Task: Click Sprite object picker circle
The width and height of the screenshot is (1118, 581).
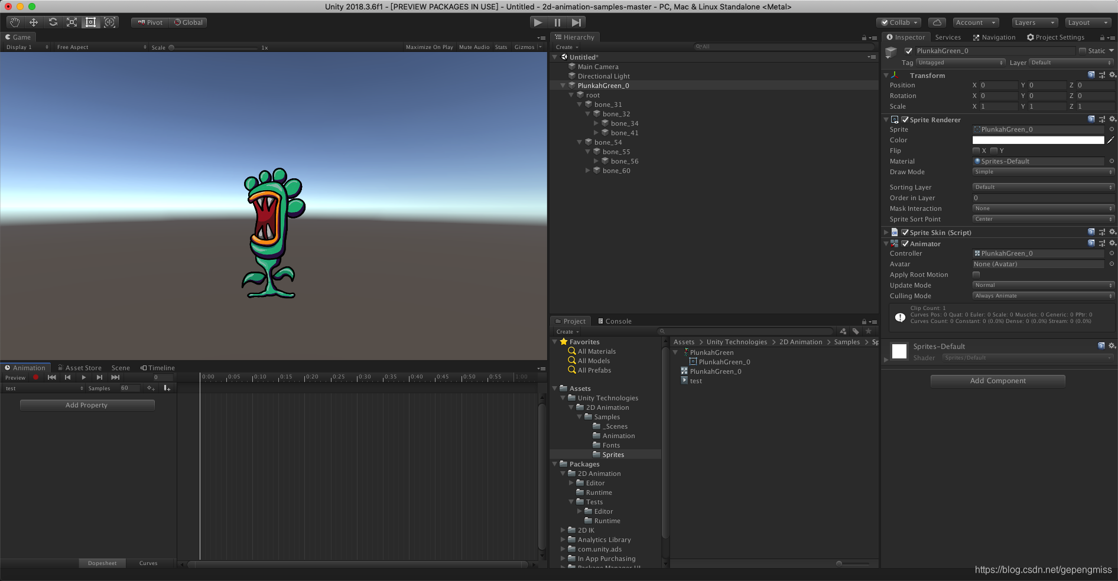Action: pos(1111,129)
